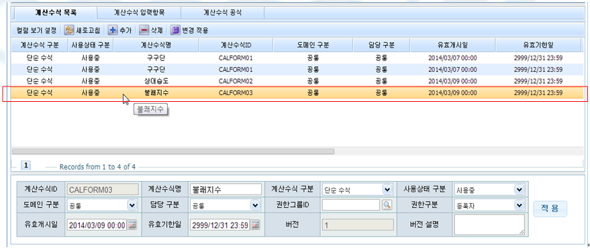This screenshot has height=248, width=590.
Task: Click the Records from 1 to 4 of 4 text
Action: tap(97, 167)
